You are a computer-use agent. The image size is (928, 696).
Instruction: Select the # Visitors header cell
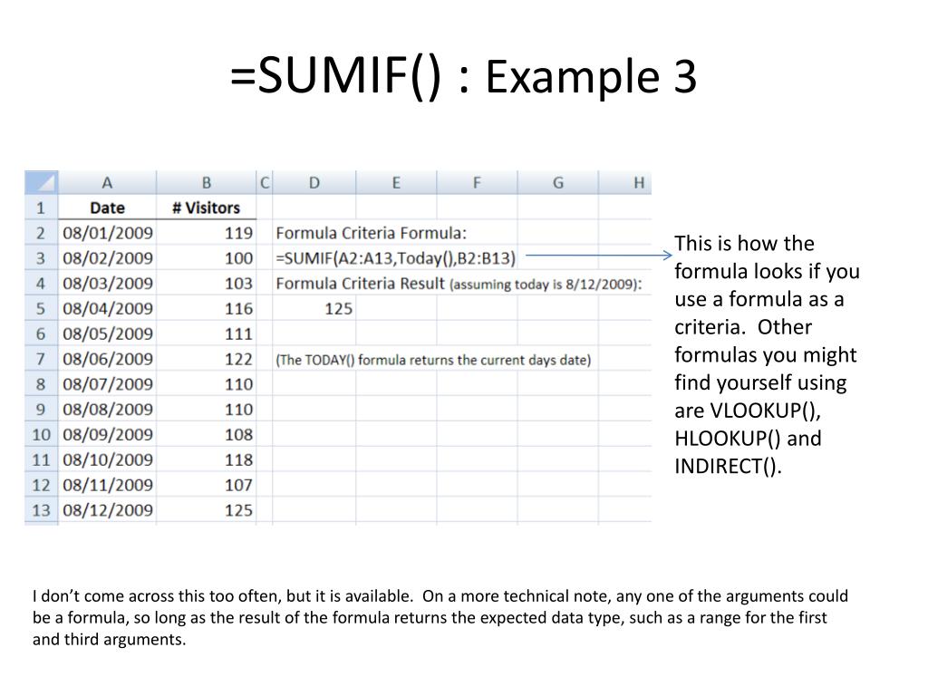207,207
